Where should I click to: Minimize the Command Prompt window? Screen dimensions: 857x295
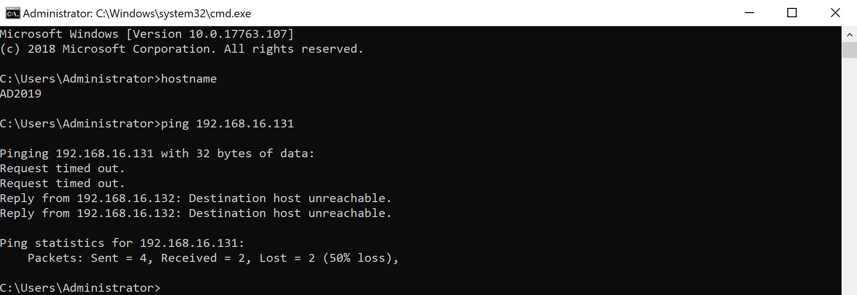749,13
